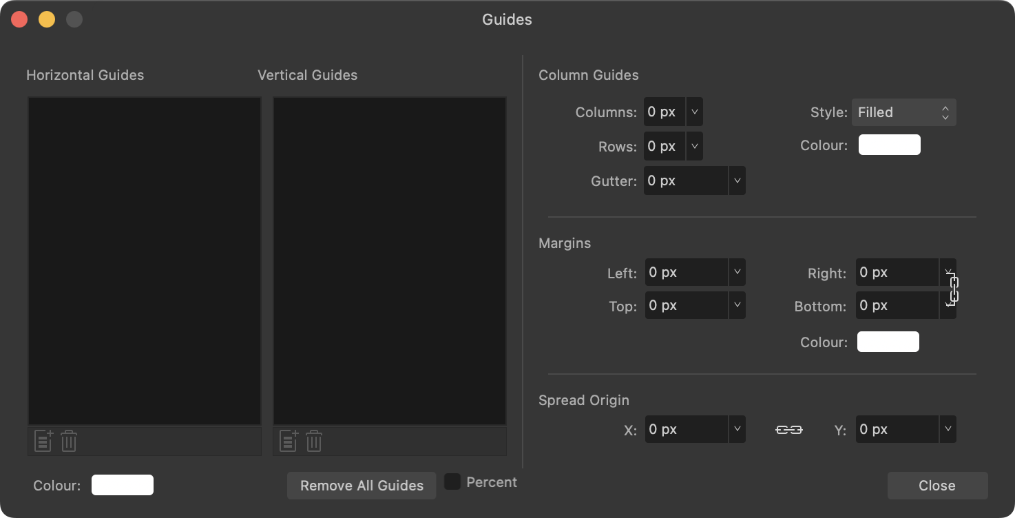Open the Margins colour swatch

[888, 342]
